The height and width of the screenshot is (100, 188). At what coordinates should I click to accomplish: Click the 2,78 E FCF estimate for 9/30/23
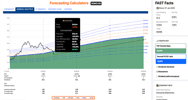pos(110,74)
